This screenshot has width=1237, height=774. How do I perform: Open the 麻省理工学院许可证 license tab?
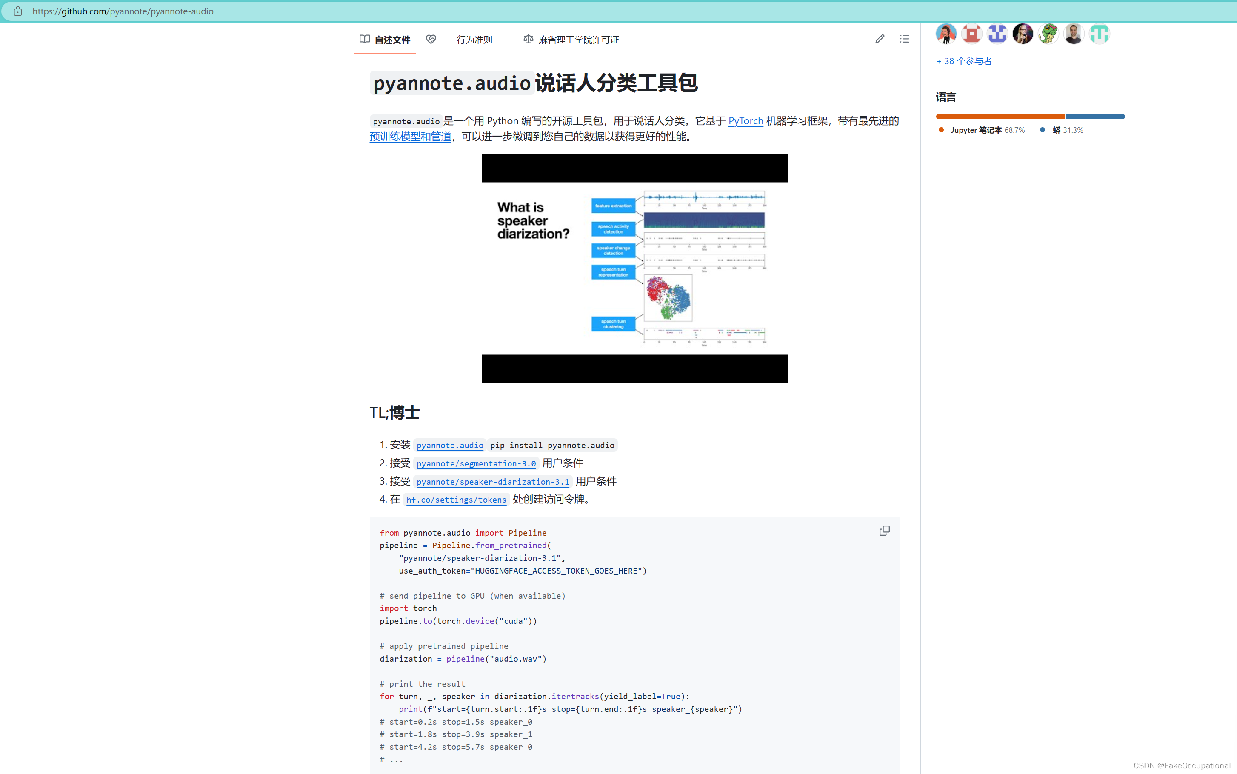pyautogui.click(x=571, y=40)
